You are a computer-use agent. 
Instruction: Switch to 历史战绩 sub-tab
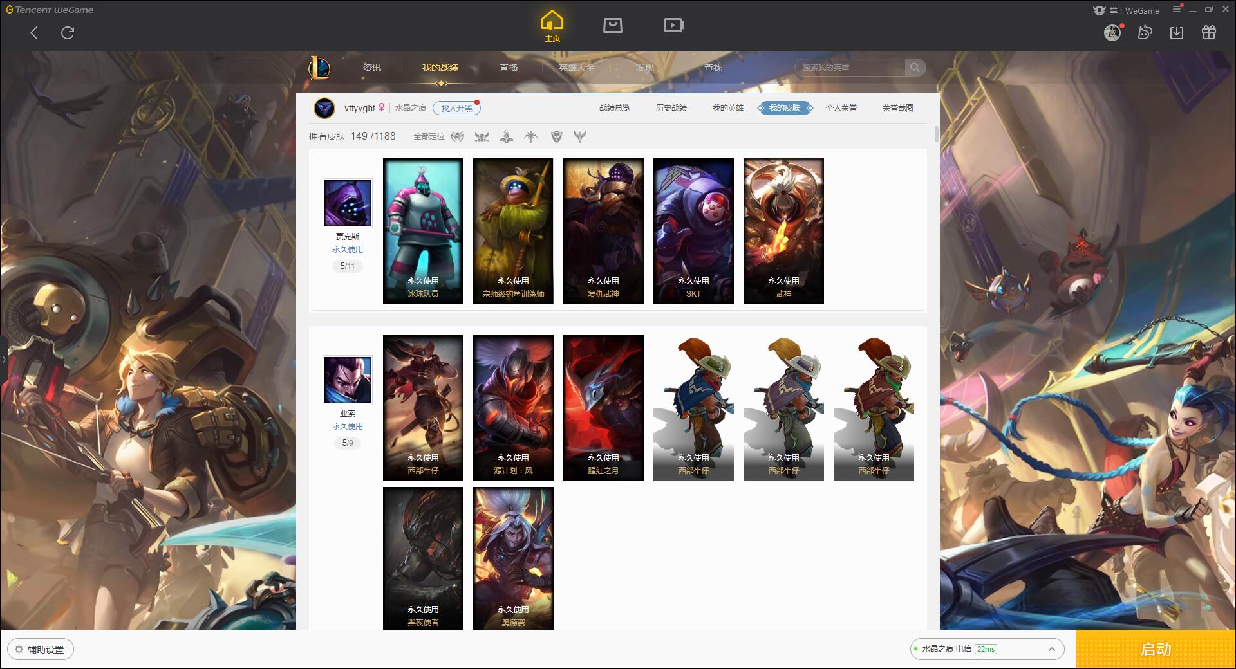(x=671, y=108)
